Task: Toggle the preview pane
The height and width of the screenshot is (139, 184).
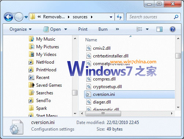Action: pyautogui.click(x=159, y=29)
